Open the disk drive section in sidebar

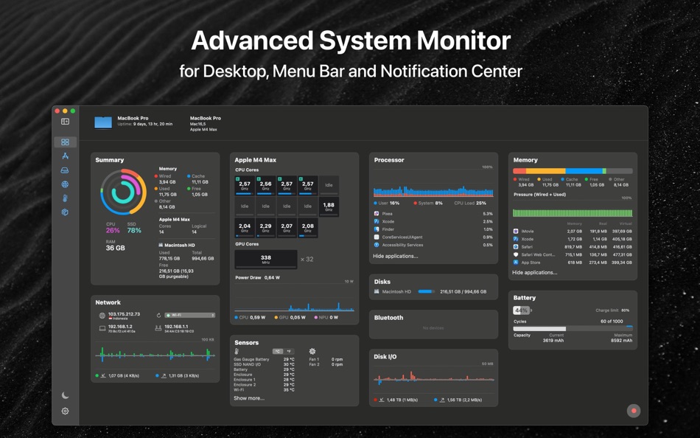[65, 170]
